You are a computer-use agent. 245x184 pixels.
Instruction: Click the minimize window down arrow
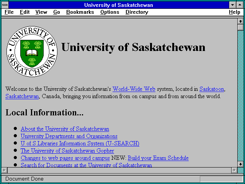pos(232,5)
